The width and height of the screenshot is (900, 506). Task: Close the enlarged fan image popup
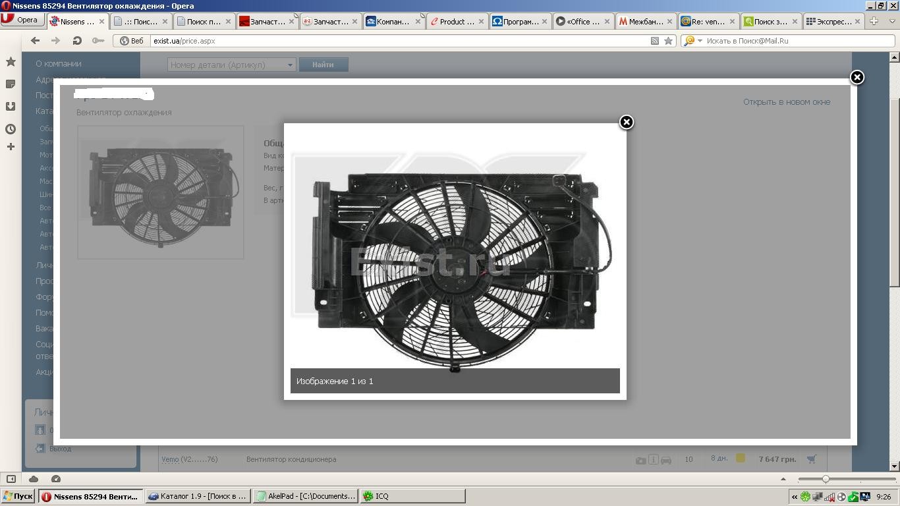pyautogui.click(x=627, y=122)
